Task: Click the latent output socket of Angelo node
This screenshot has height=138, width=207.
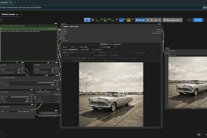Action: 161,31
